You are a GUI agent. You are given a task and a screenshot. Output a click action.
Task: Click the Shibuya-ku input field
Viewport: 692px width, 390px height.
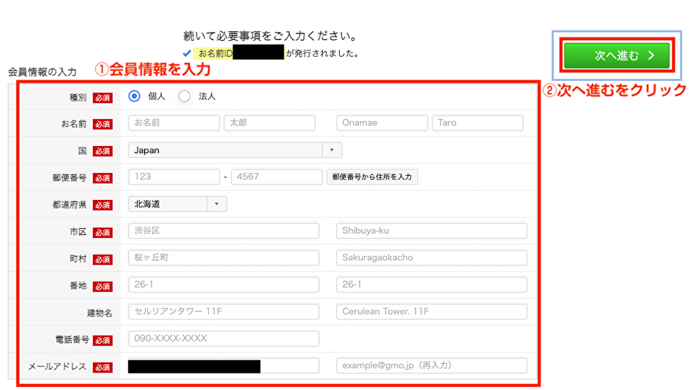click(x=431, y=231)
